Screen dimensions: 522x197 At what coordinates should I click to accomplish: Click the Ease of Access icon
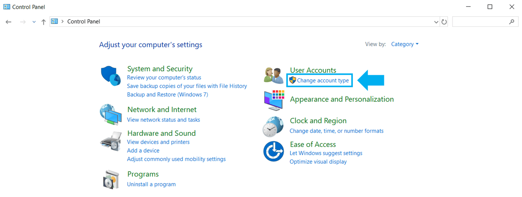coord(273,152)
